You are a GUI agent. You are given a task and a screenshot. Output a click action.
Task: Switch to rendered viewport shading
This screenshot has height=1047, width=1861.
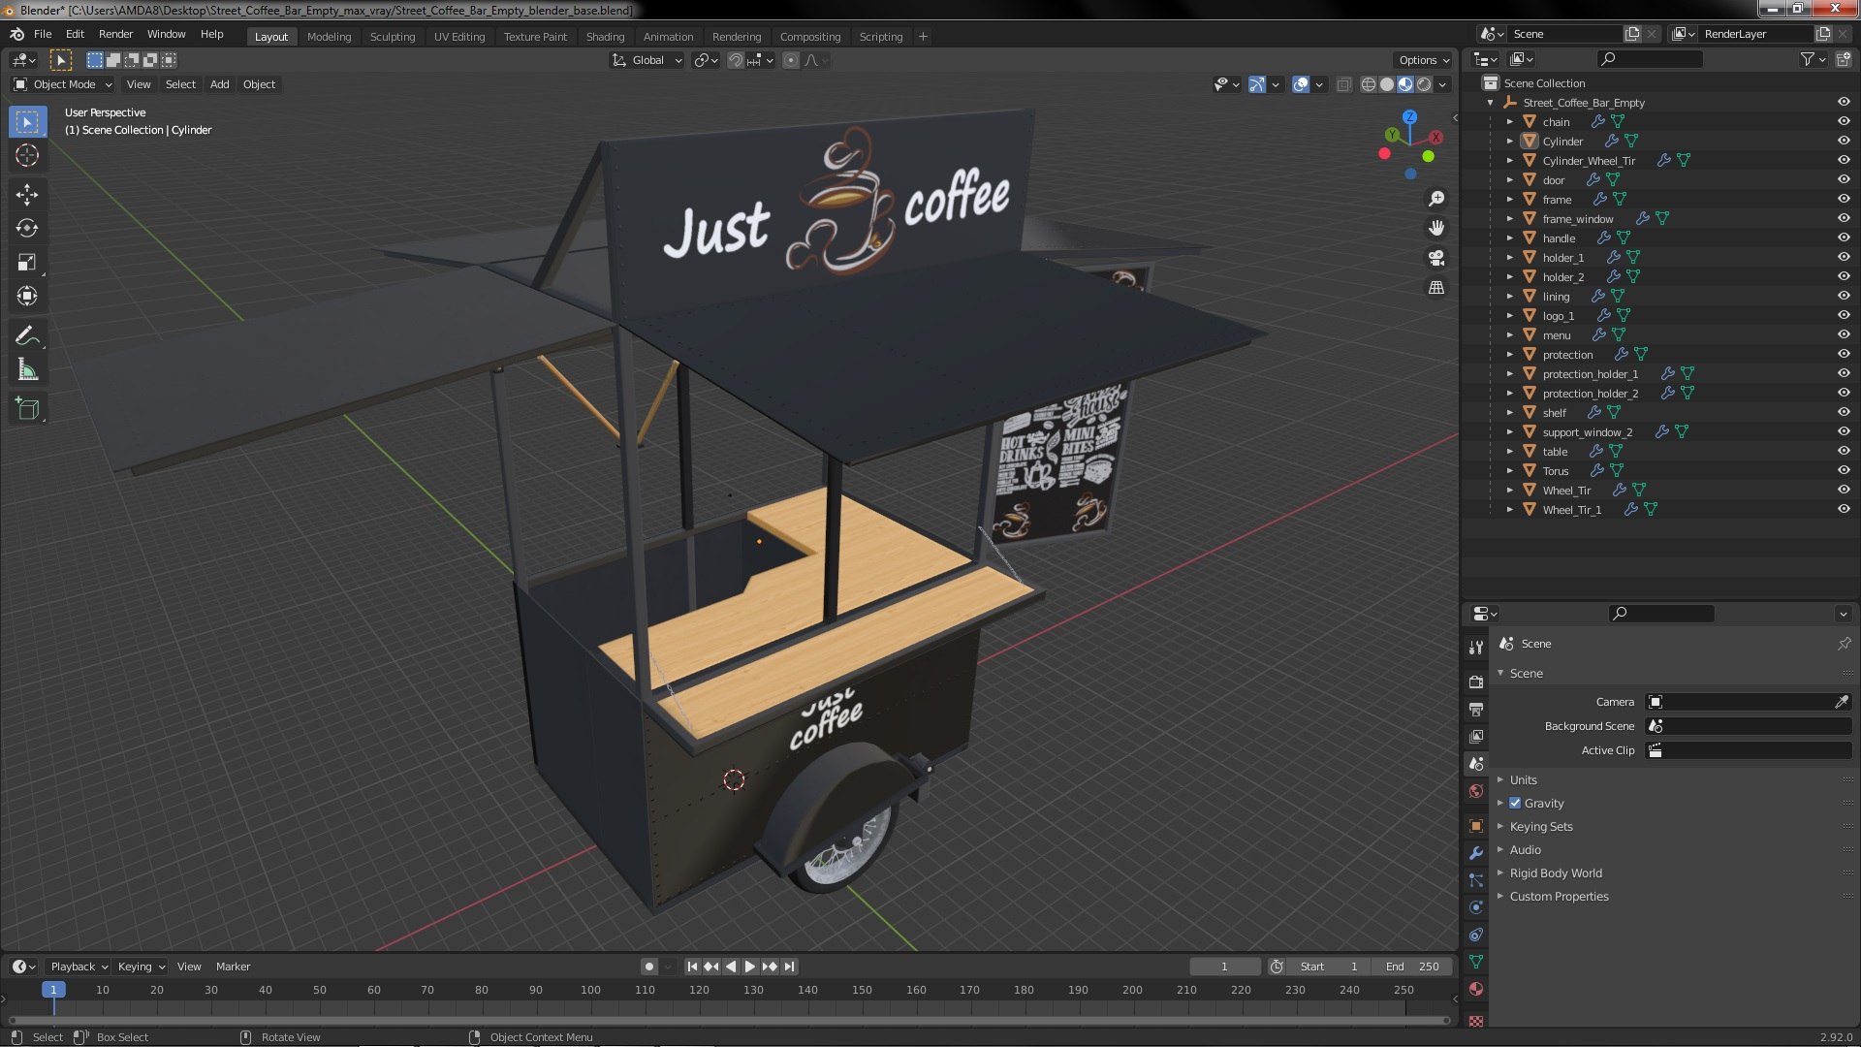[1424, 84]
